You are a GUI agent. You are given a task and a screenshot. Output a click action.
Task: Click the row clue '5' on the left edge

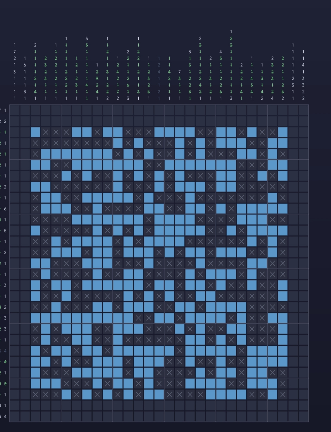[5, 231]
